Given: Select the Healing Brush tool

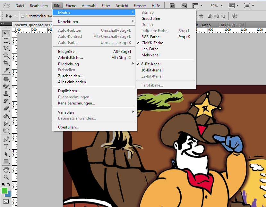Looking at the screenshot, I should coord(6,79).
